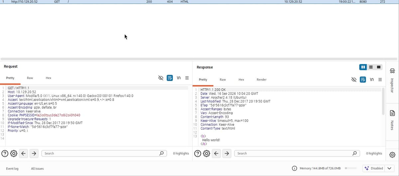
Task: Open Response panel hamburger options menu
Action: pos(380,80)
